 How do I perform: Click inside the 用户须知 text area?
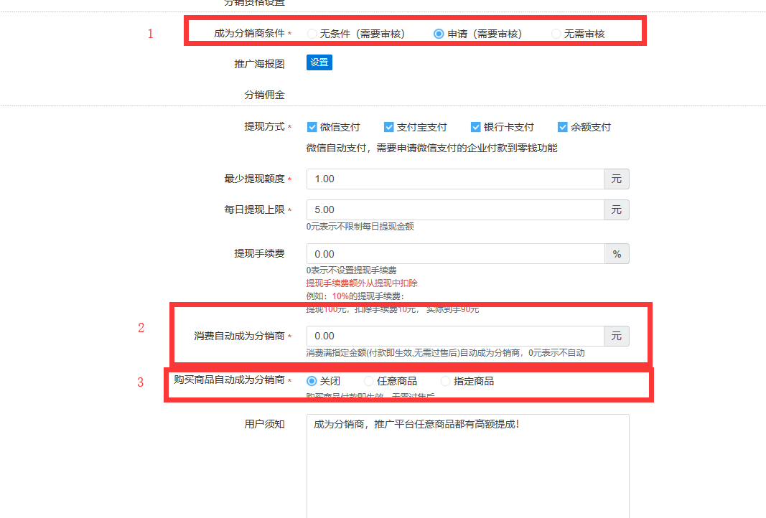point(467,466)
